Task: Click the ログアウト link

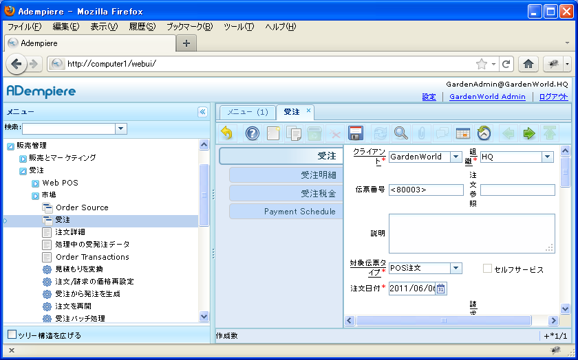Action: (553, 97)
